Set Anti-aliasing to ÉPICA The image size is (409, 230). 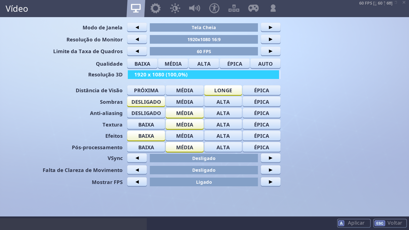262,113
